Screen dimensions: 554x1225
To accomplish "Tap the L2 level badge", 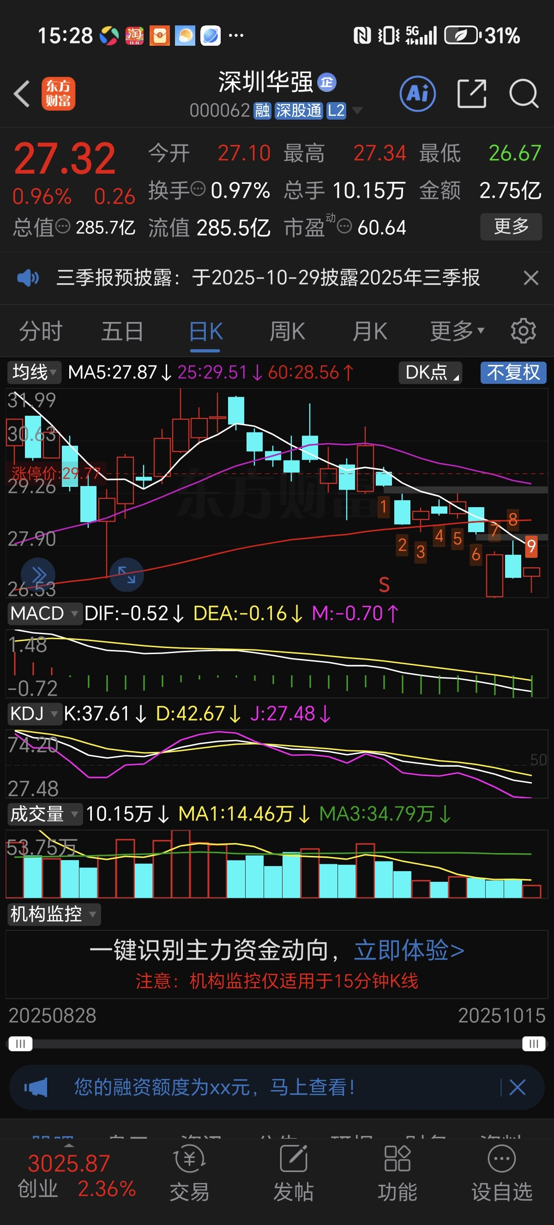I will tap(336, 111).
